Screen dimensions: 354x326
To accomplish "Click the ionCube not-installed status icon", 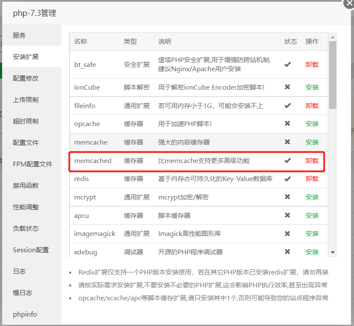I will [x=287, y=87].
